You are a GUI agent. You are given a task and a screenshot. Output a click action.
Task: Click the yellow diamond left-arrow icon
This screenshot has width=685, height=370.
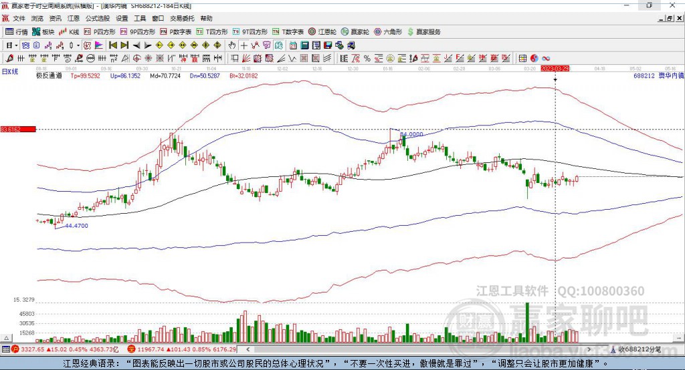tap(159, 45)
